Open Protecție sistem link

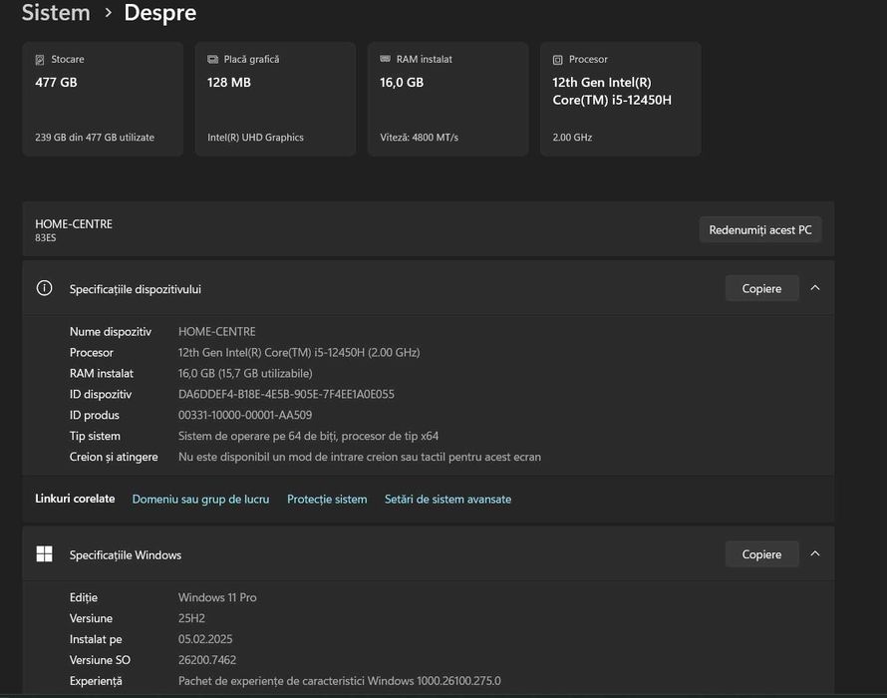click(x=327, y=500)
